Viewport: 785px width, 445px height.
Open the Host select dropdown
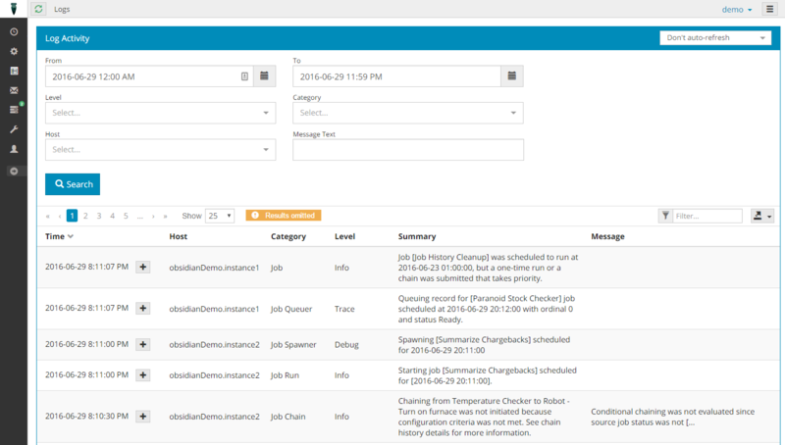point(160,150)
